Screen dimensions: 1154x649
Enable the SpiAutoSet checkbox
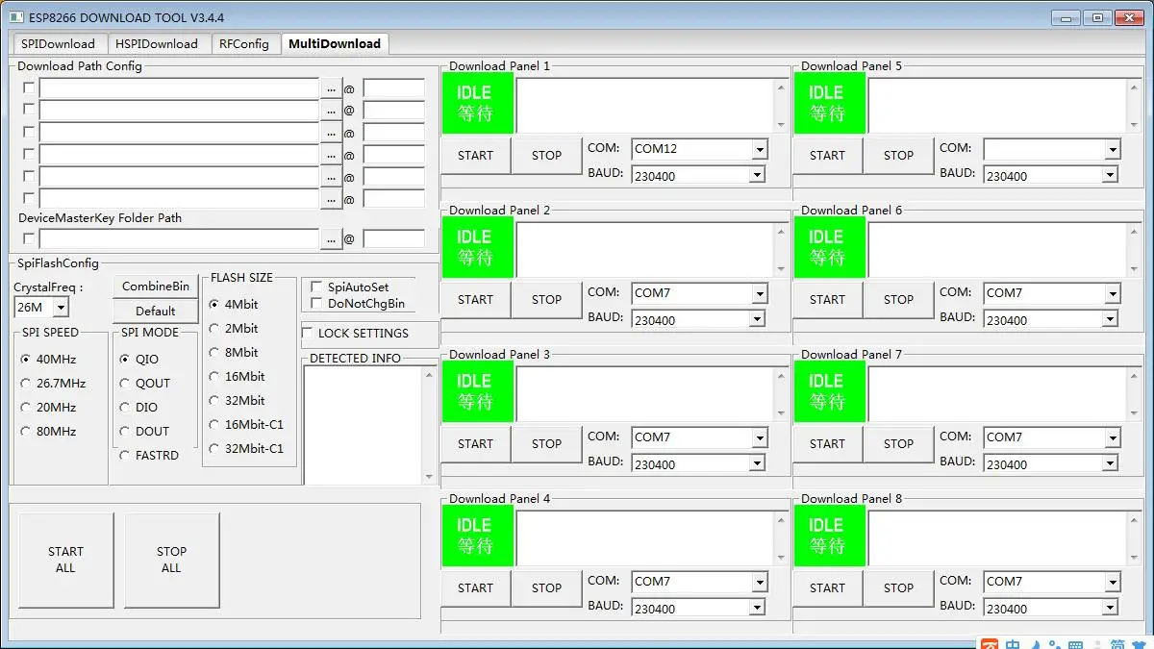pyautogui.click(x=316, y=287)
